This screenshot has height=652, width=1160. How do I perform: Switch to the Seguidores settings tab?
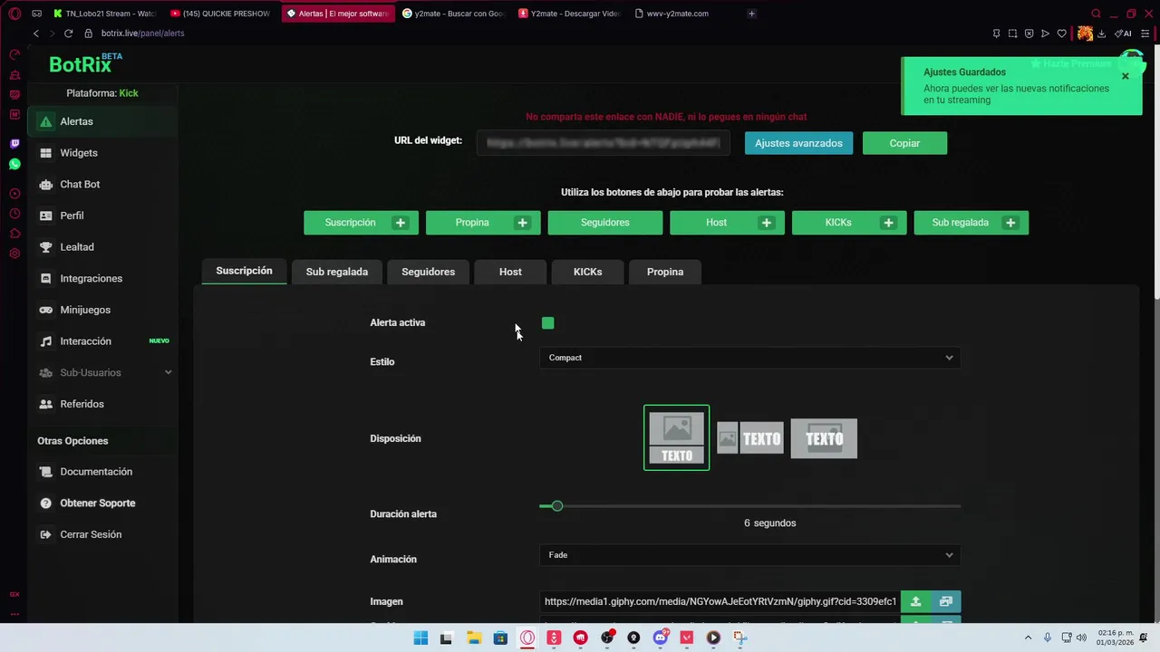(x=429, y=272)
